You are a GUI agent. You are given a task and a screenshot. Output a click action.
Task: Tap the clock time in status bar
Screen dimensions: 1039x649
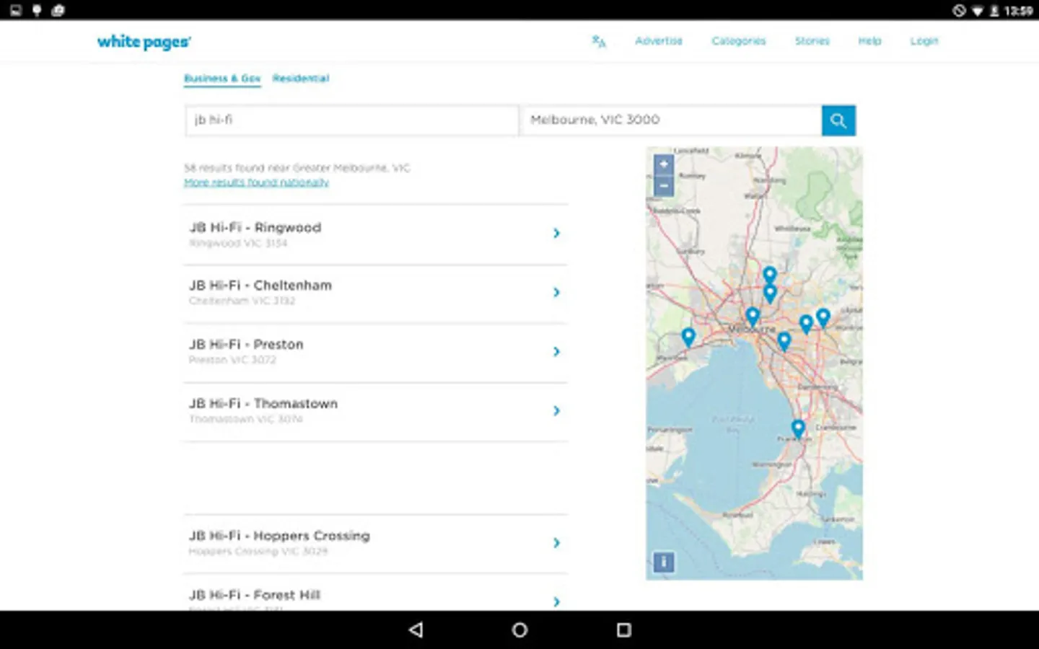click(1019, 11)
